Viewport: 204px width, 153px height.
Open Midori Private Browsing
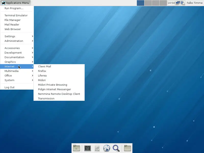(x=59, y=85)
